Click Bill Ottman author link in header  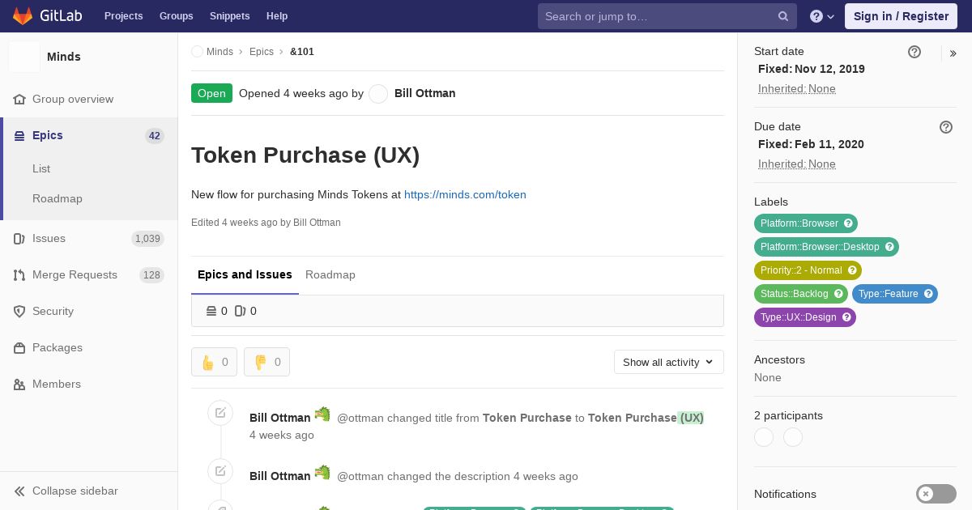[x=425, y=94]
